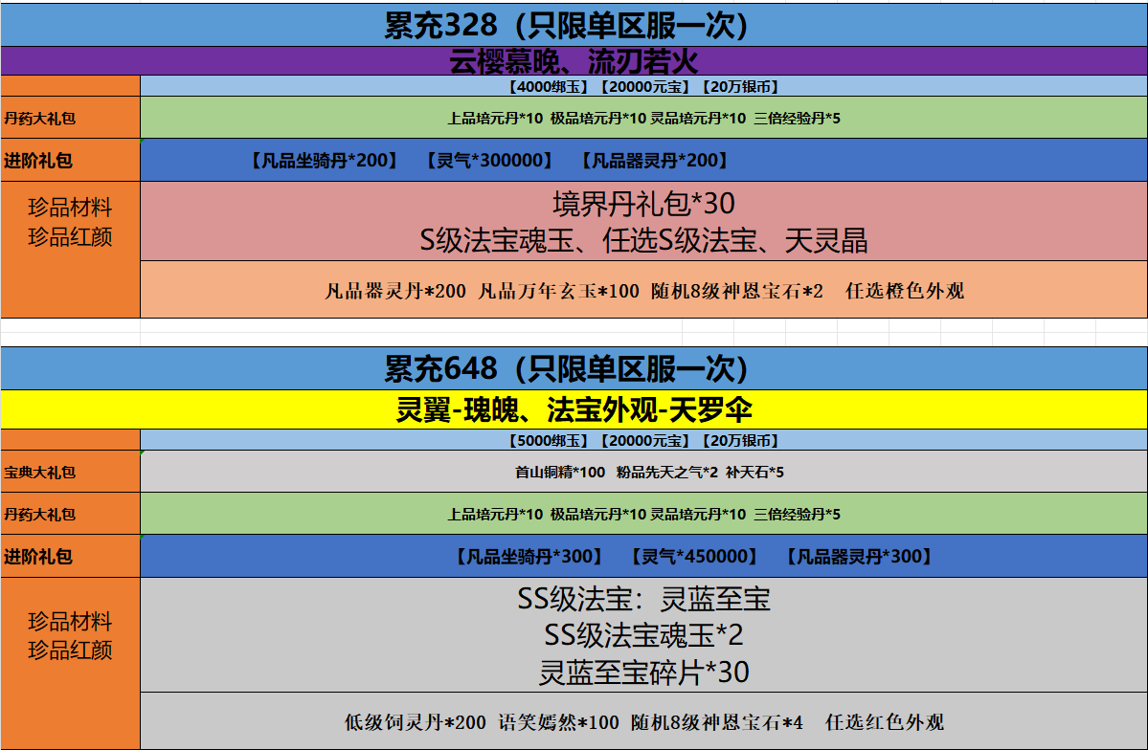Select the 凡品坐骑丹*200 reward cell
This screenshot has width=1148, height=750.
323,161
